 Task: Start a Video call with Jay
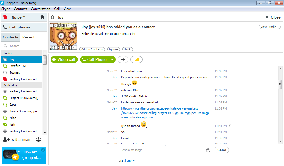[x=64, y=60]
